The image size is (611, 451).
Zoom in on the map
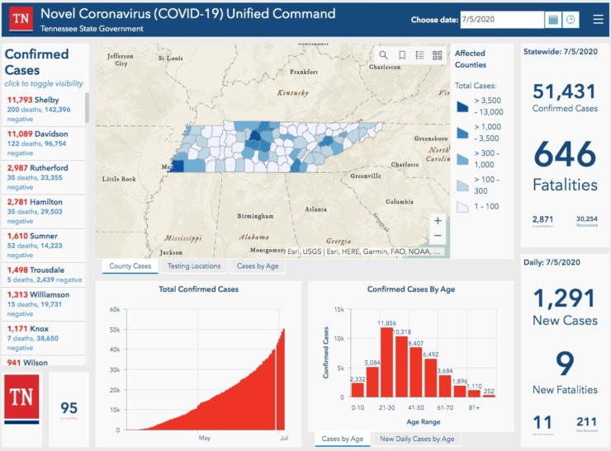pyautogui.click(x=438, y=220)
